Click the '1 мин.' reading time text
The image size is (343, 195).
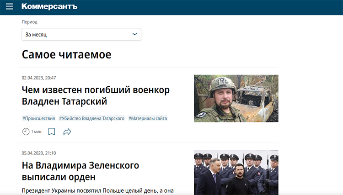coord(37,132)
